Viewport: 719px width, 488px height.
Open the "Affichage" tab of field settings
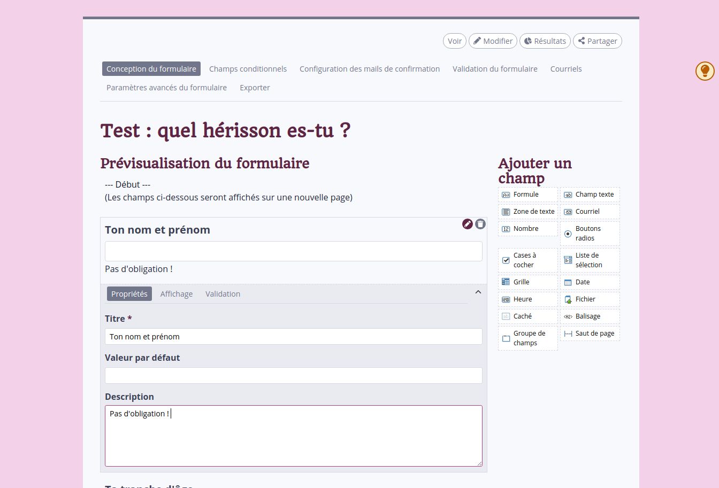(177, 293)
